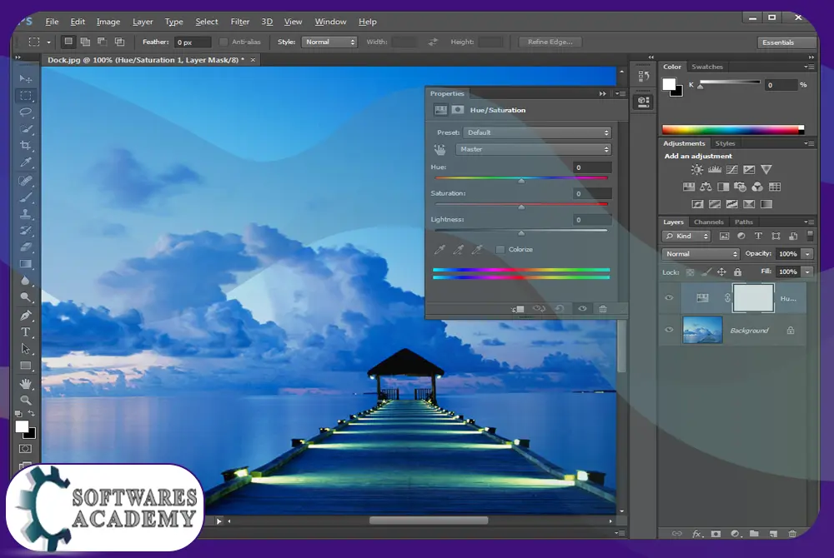Select the Gradient tool
The width and height of the screenshot is (834, 558).
tap(25, 264)
